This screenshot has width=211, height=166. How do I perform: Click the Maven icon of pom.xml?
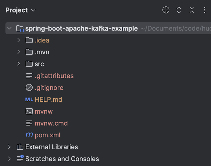pos(29,135)
